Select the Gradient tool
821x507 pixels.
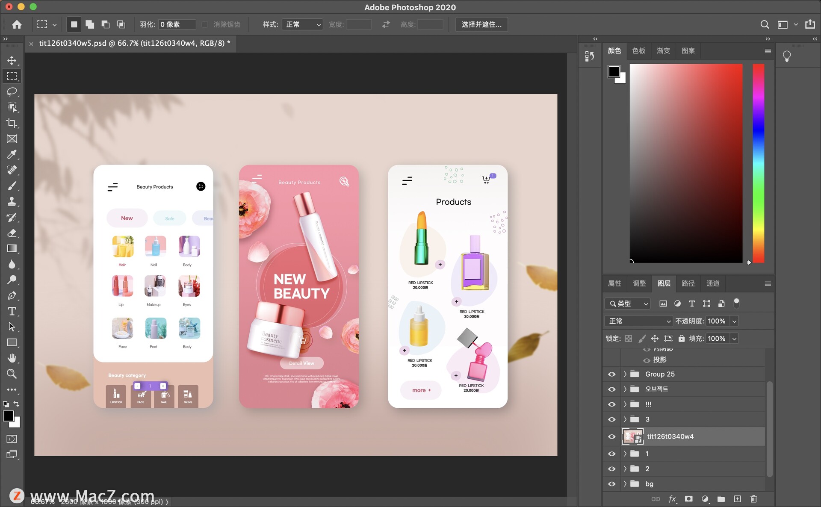click(12, 248)
